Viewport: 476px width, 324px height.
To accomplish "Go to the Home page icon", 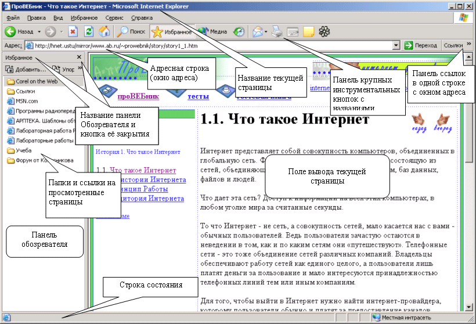I will click(104, 32).
